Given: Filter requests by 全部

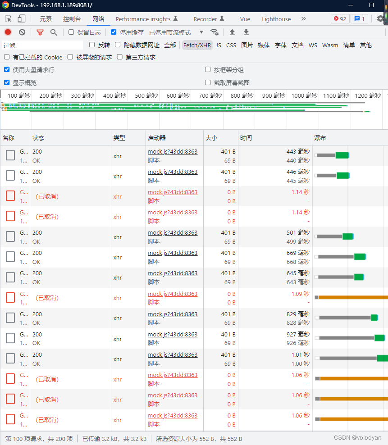Looking at the screenshot, I should [x=170, y=45].
